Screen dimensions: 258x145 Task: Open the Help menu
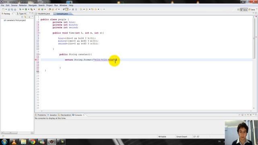(x=71, y=5)
